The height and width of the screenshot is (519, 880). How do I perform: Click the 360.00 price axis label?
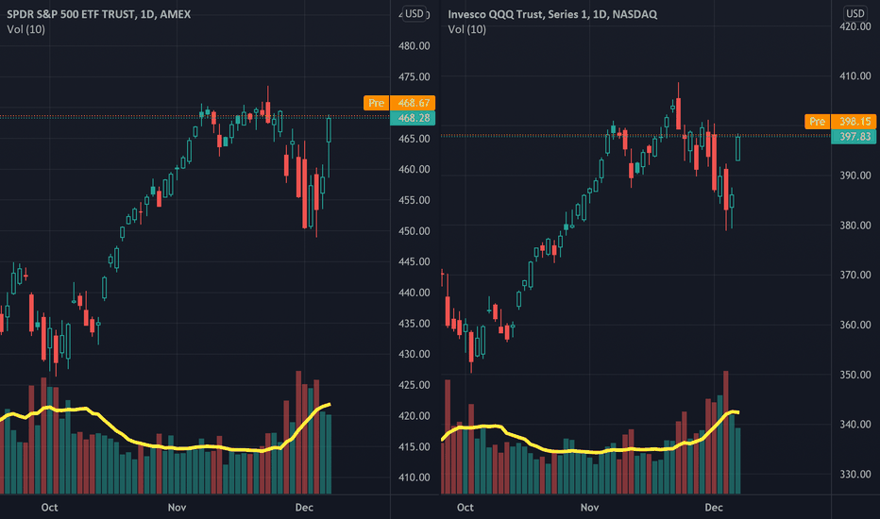[855, 325]
